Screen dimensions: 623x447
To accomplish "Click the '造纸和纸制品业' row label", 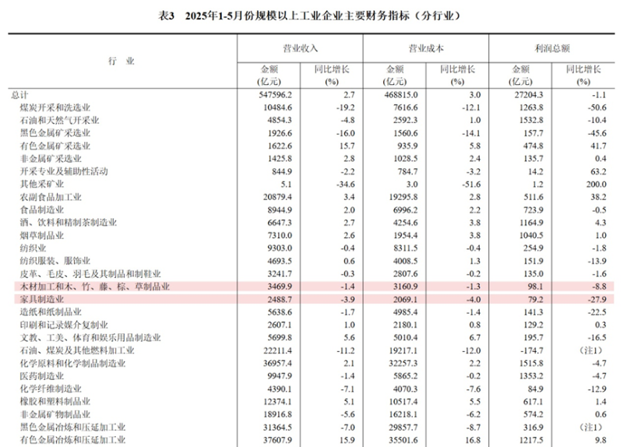I will (x=51, y=312).
